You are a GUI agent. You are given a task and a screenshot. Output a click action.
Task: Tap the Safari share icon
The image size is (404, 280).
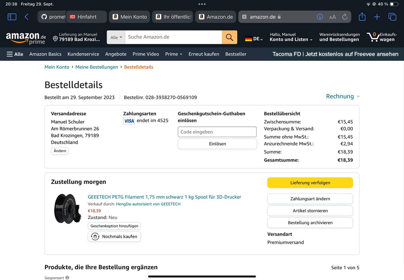(x=362, y=17)
